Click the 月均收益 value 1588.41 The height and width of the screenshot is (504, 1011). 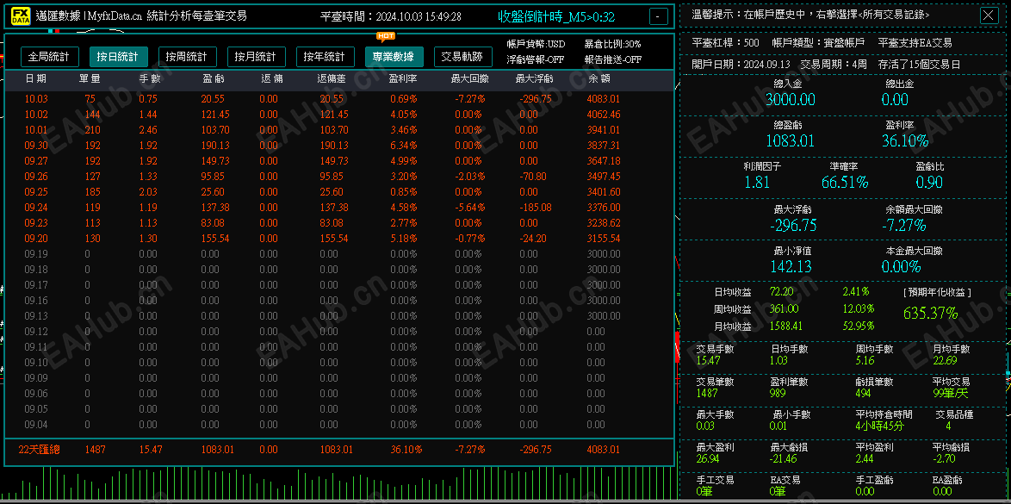point(786,326)
